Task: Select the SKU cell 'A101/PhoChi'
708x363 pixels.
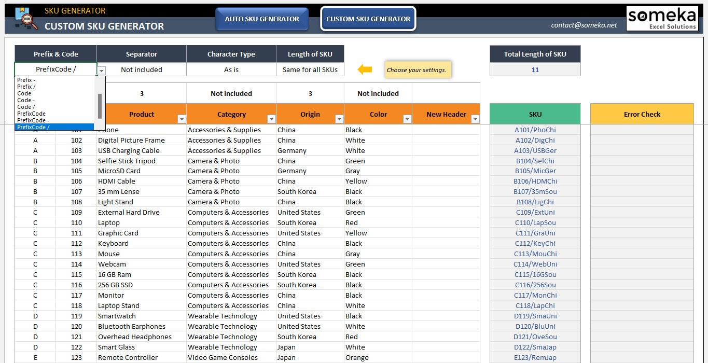Action: [535, 130]
